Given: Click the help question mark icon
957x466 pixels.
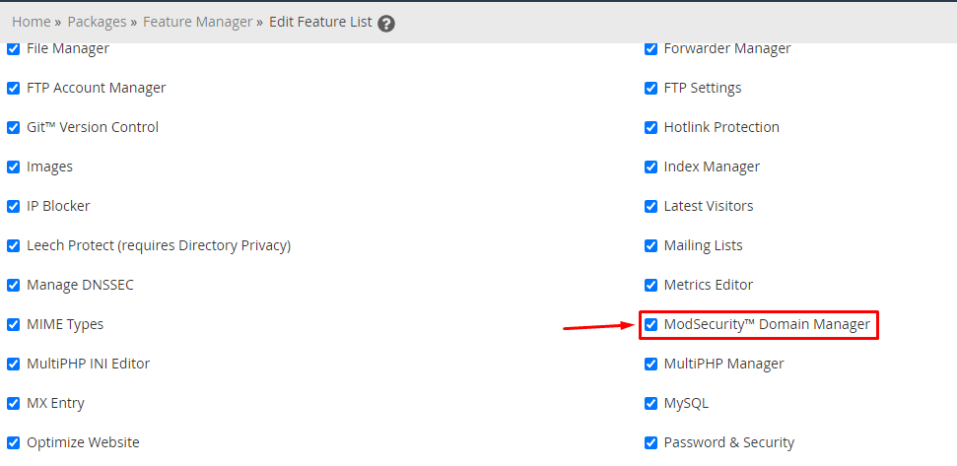Looking at the screenshot, I should (386, 24).
